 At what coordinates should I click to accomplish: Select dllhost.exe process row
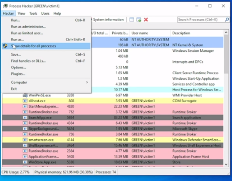[x=113, y=101]
